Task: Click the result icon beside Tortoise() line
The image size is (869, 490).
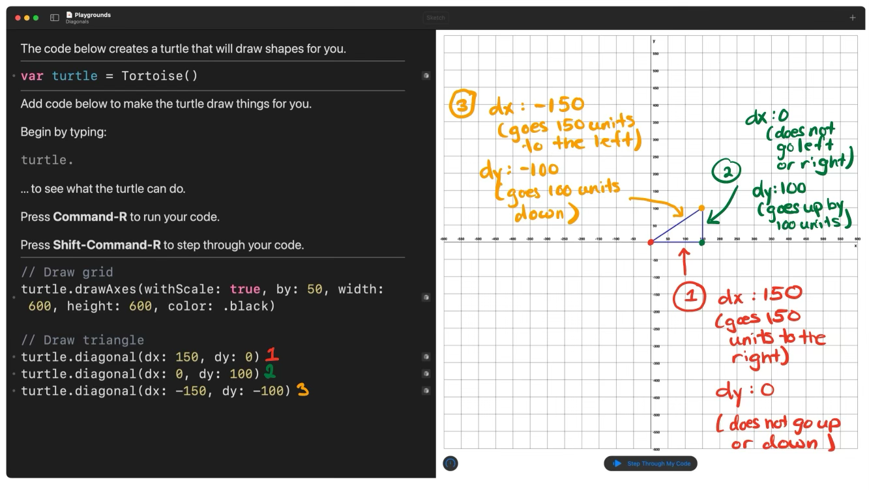Action: 426,76
